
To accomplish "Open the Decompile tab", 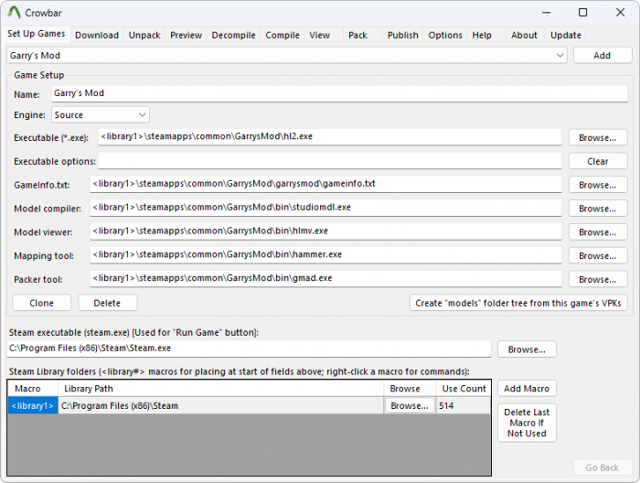I will (233, 36).
